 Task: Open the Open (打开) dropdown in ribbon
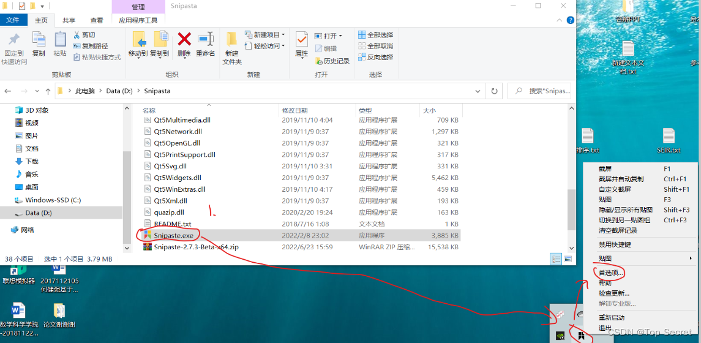(x=340, y=36)
